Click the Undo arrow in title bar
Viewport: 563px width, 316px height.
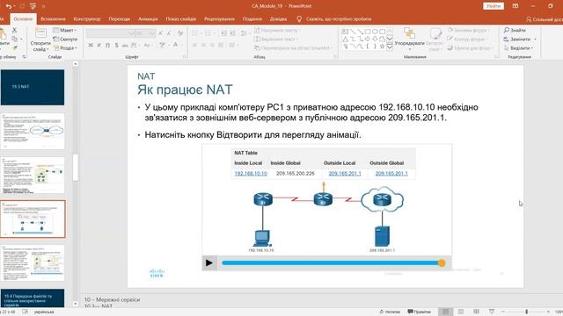pos(9,6)
